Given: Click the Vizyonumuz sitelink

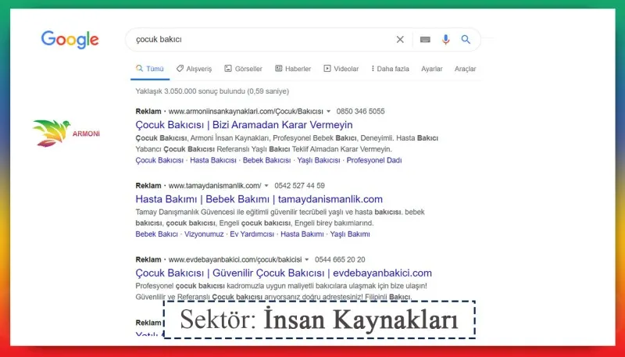Looking at the screenshot, I should (204, 234).
